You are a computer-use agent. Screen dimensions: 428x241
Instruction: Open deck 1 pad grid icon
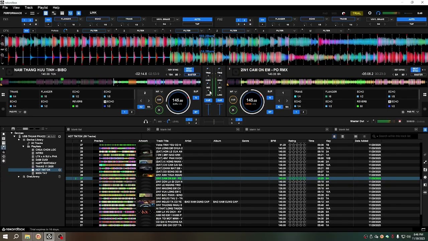[3, 95]
